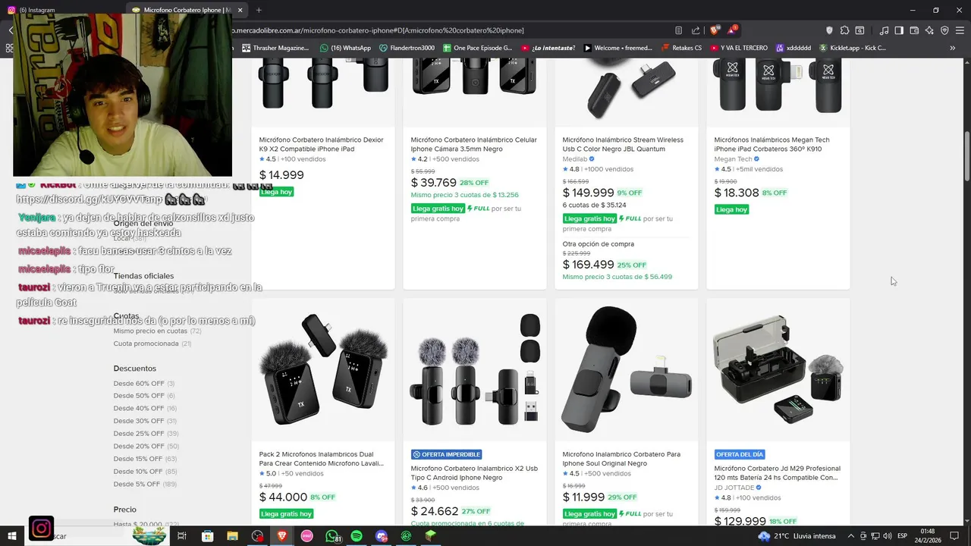Open Micrófono Corbatero Inalámbrico Dexior K9 listing

[321, 144]
